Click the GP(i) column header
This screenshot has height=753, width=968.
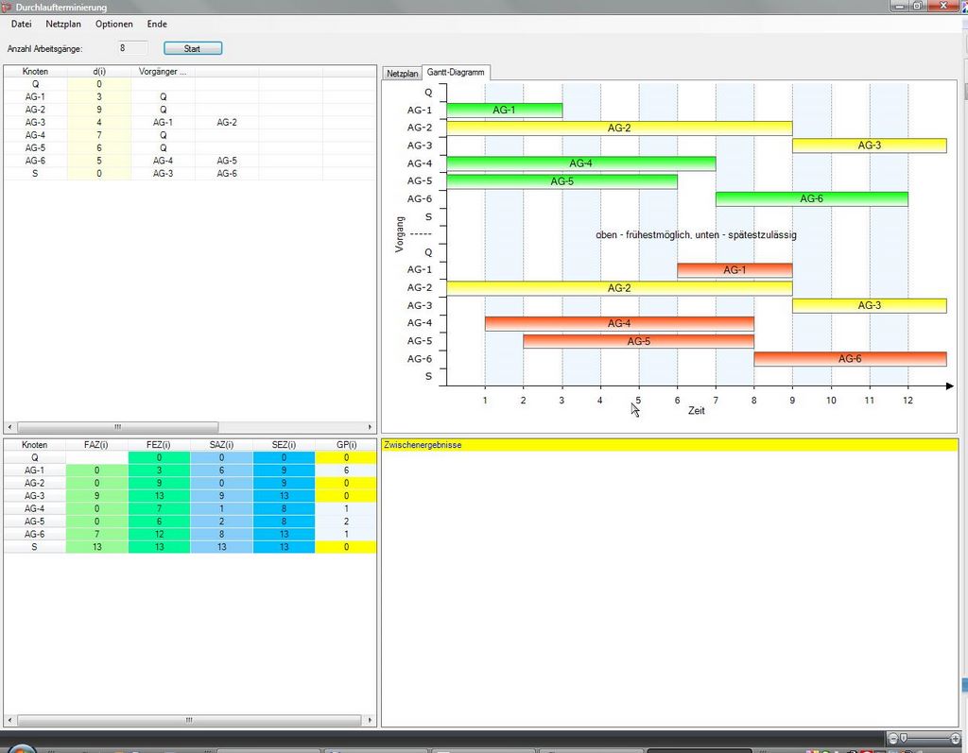pos(346,444)
